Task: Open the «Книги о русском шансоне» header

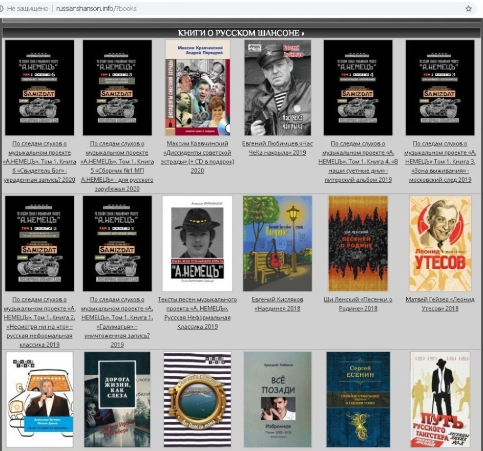Action: (x=241, y=33)
